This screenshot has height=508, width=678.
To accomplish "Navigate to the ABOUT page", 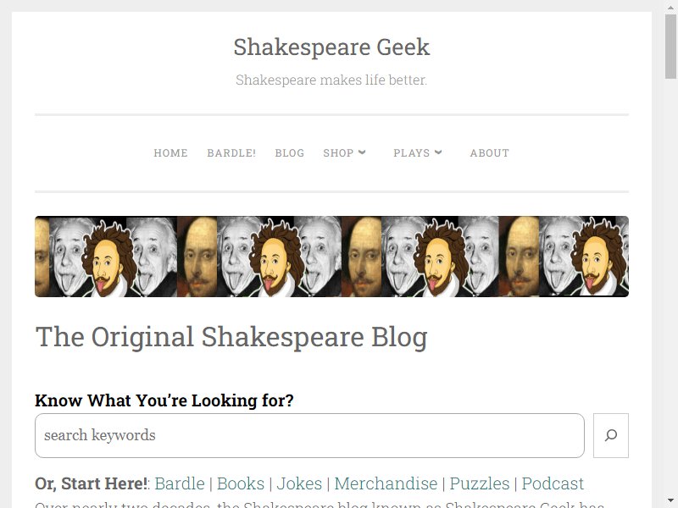I will pyautogui.click(x=489, y=153).
